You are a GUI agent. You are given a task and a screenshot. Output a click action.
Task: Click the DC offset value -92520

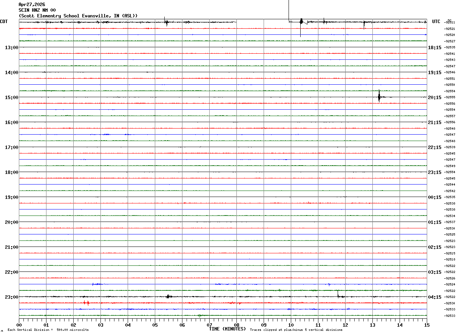click(x=449, y=35)
